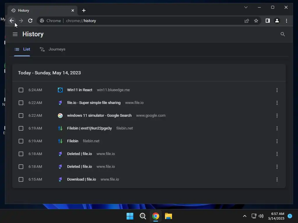Search history with the magnifier icon

click(283, 34)
